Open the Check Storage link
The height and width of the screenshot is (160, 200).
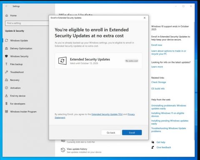pos(158,82)
